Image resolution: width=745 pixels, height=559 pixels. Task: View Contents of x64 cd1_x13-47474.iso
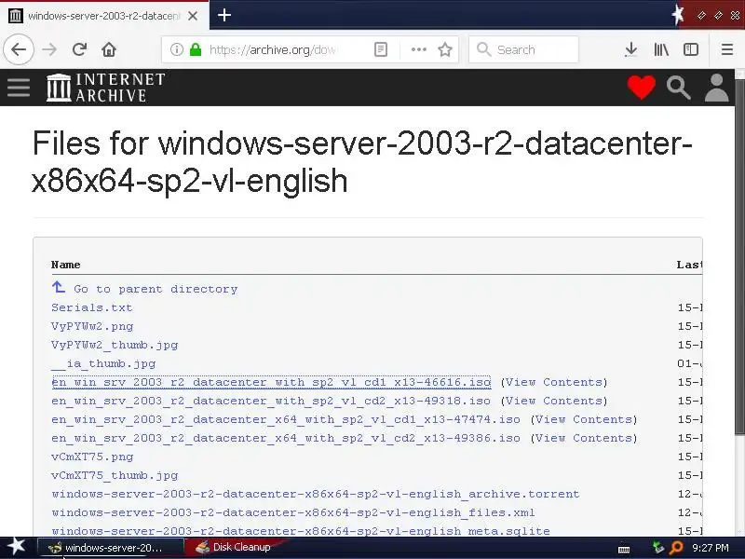coord(585,419)
